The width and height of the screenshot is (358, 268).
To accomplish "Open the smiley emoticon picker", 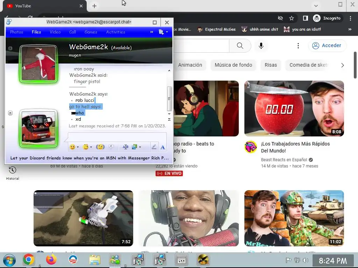I will point(72,147).
